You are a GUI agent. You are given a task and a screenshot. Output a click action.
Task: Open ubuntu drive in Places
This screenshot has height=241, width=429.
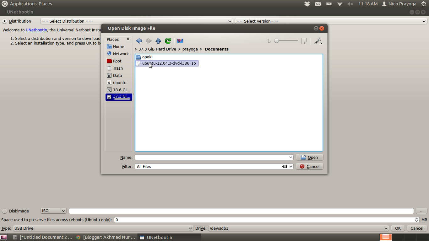[119, 83]
